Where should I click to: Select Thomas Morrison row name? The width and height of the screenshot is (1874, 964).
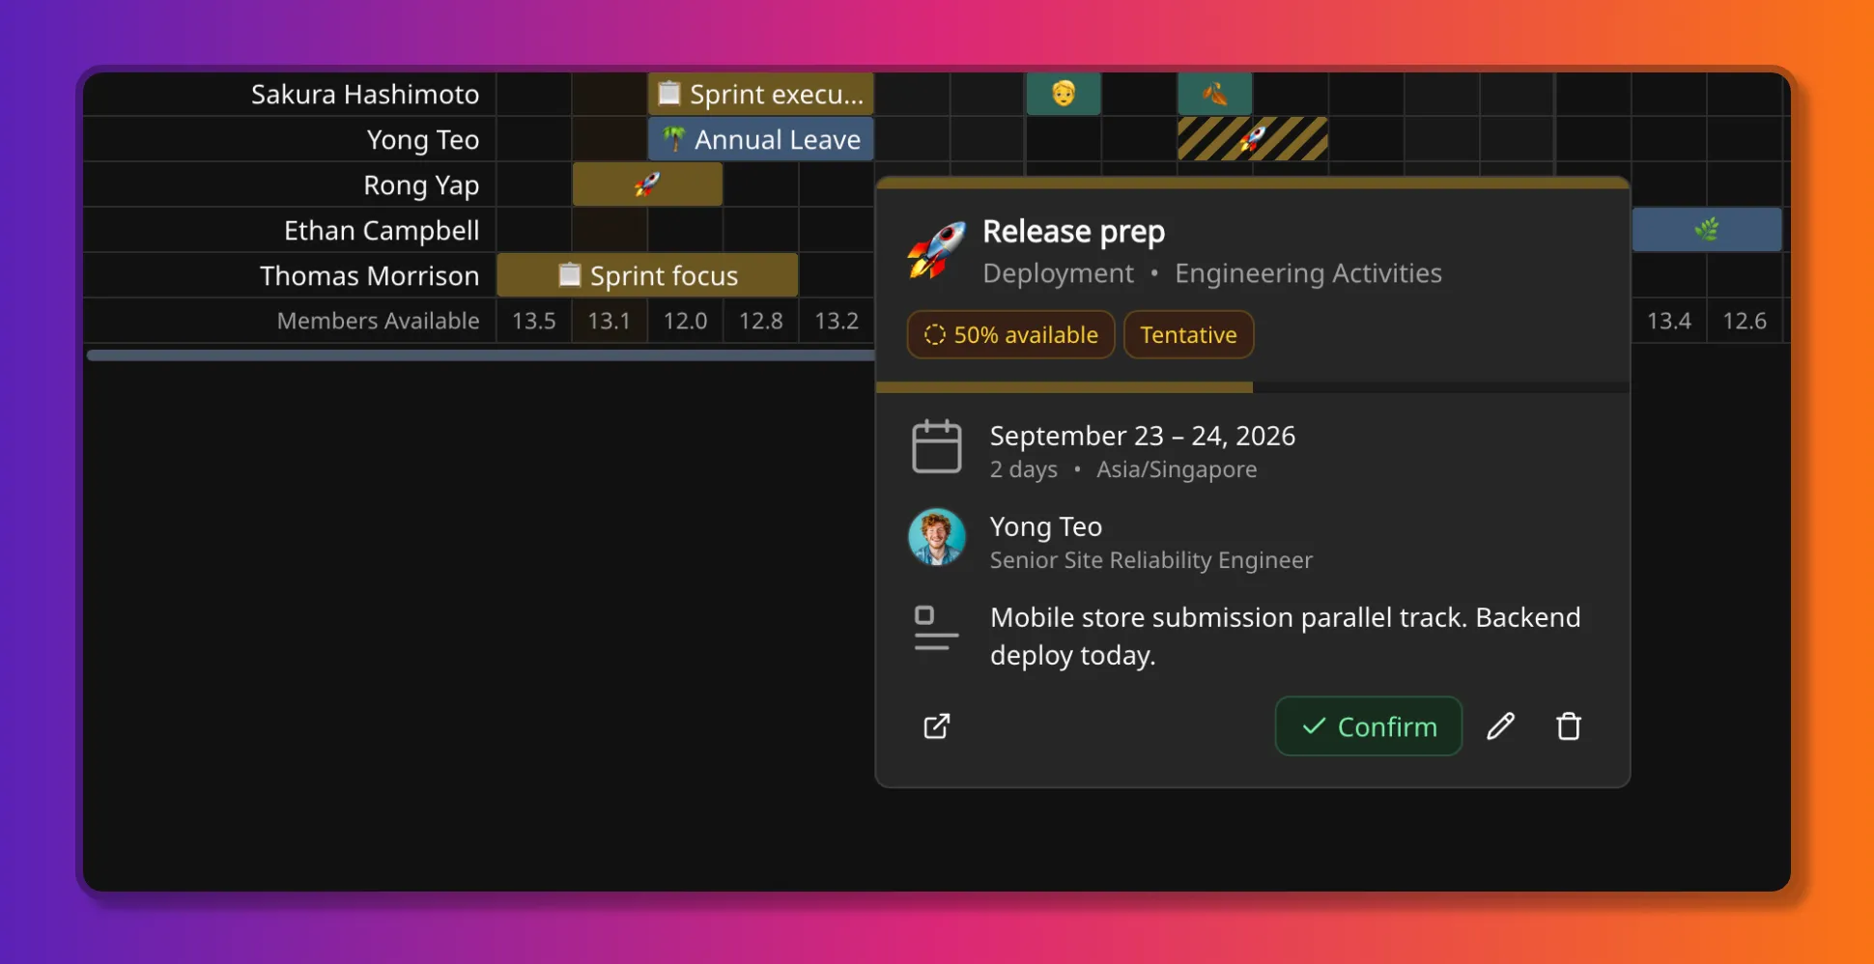(369, 276)
